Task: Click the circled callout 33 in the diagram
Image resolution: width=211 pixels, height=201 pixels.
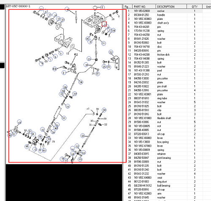Action: tap(68, 106)
